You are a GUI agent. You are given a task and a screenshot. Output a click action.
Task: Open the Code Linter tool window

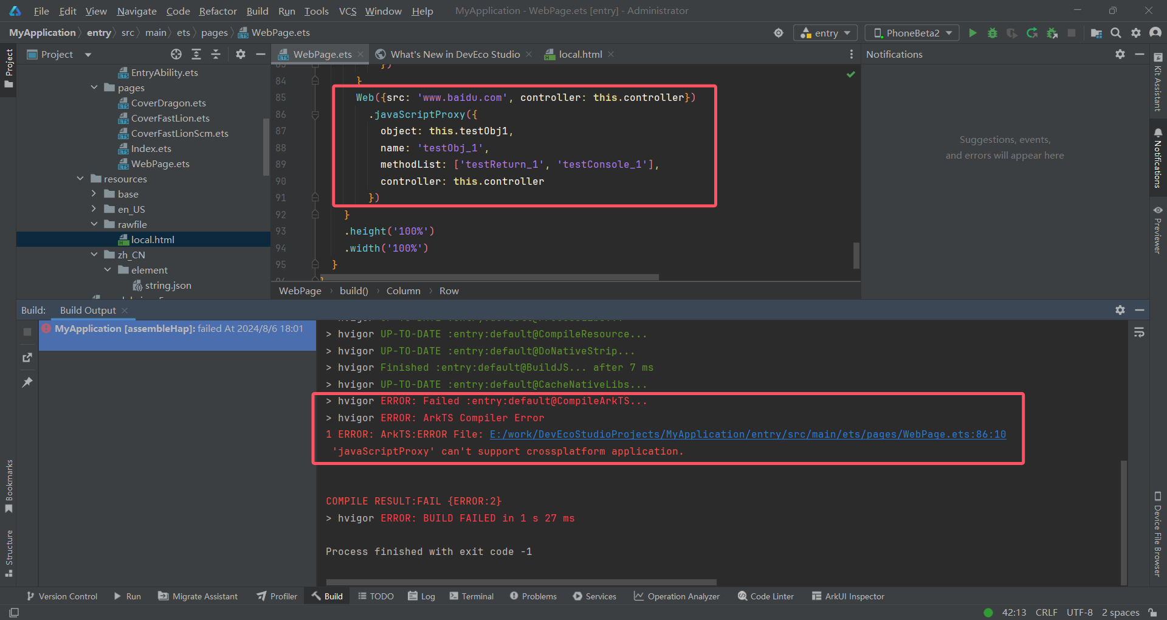click(766, 596)
